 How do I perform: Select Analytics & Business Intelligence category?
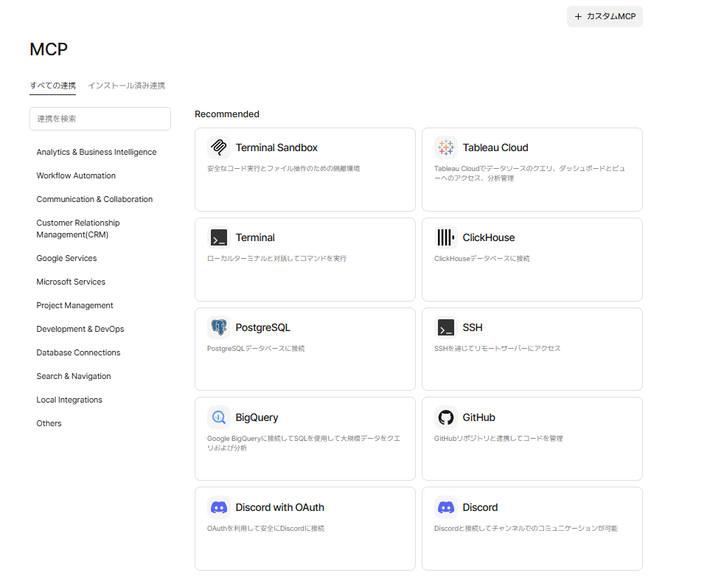[x=97, y=152]
